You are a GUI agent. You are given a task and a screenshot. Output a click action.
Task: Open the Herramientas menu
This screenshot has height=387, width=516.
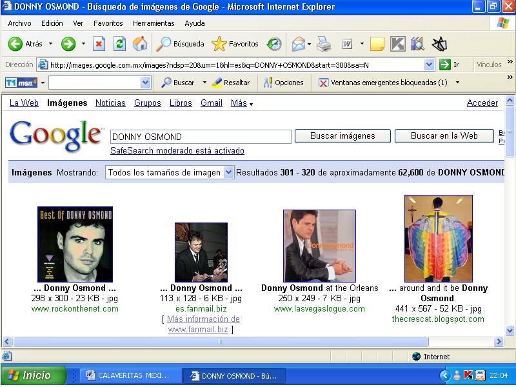click(x=154, y=23)
